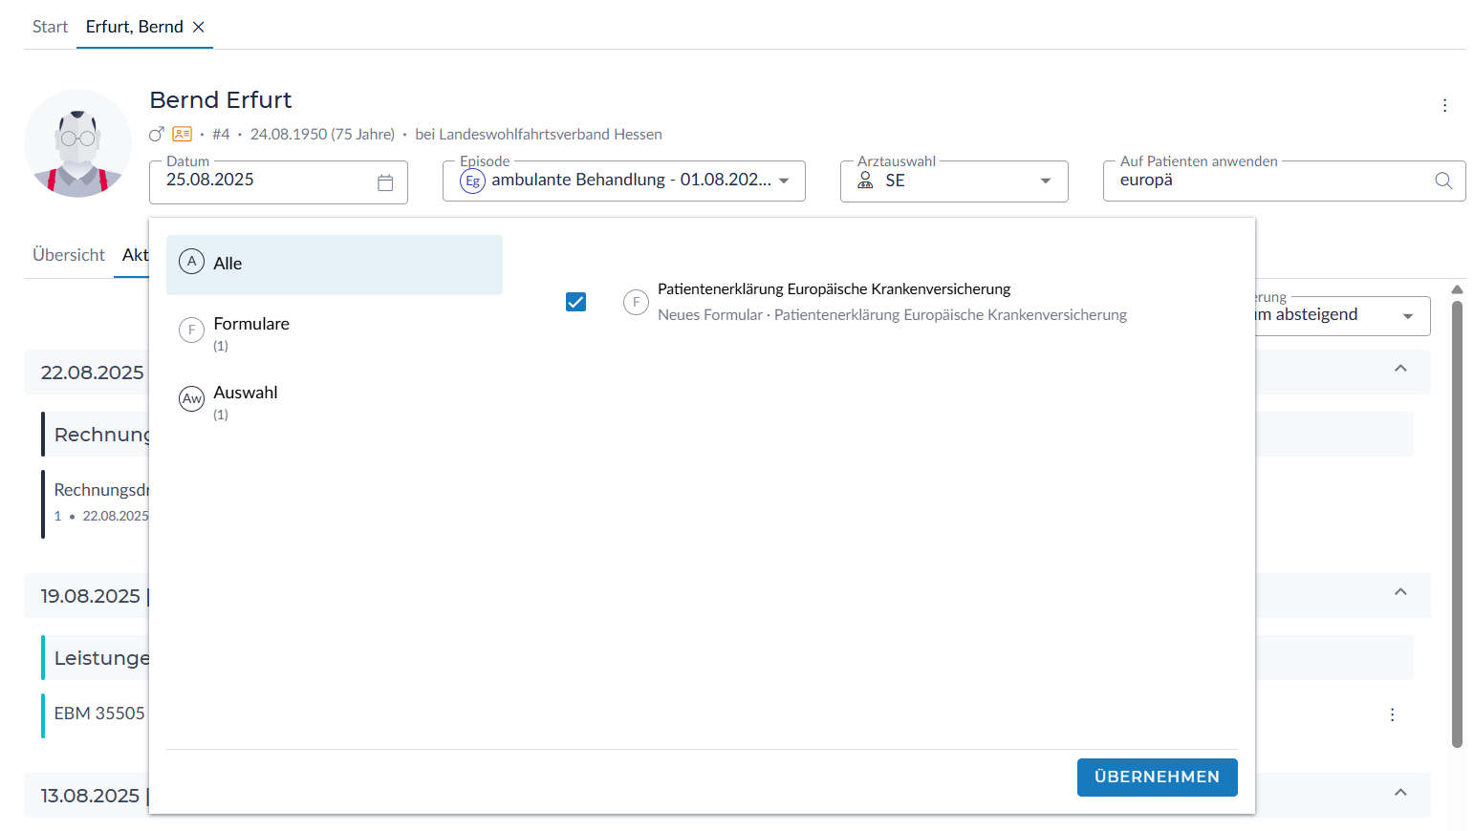Filter by Formulare category
This screenshot has width=1474, height=831.
[250, 325]
